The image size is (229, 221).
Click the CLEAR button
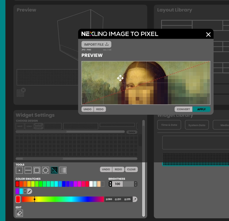point(131,169)
